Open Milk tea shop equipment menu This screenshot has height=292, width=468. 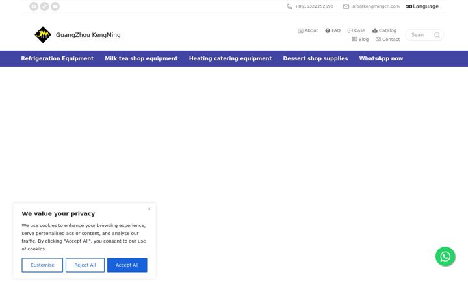[141, 58]
